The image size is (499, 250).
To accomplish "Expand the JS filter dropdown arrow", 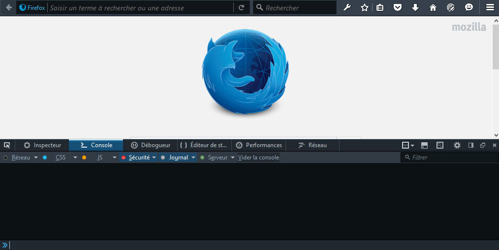I will pos(115,157).
